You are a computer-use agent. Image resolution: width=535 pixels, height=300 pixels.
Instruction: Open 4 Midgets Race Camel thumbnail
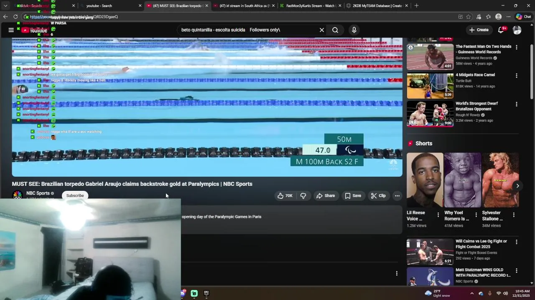(430, 85)
